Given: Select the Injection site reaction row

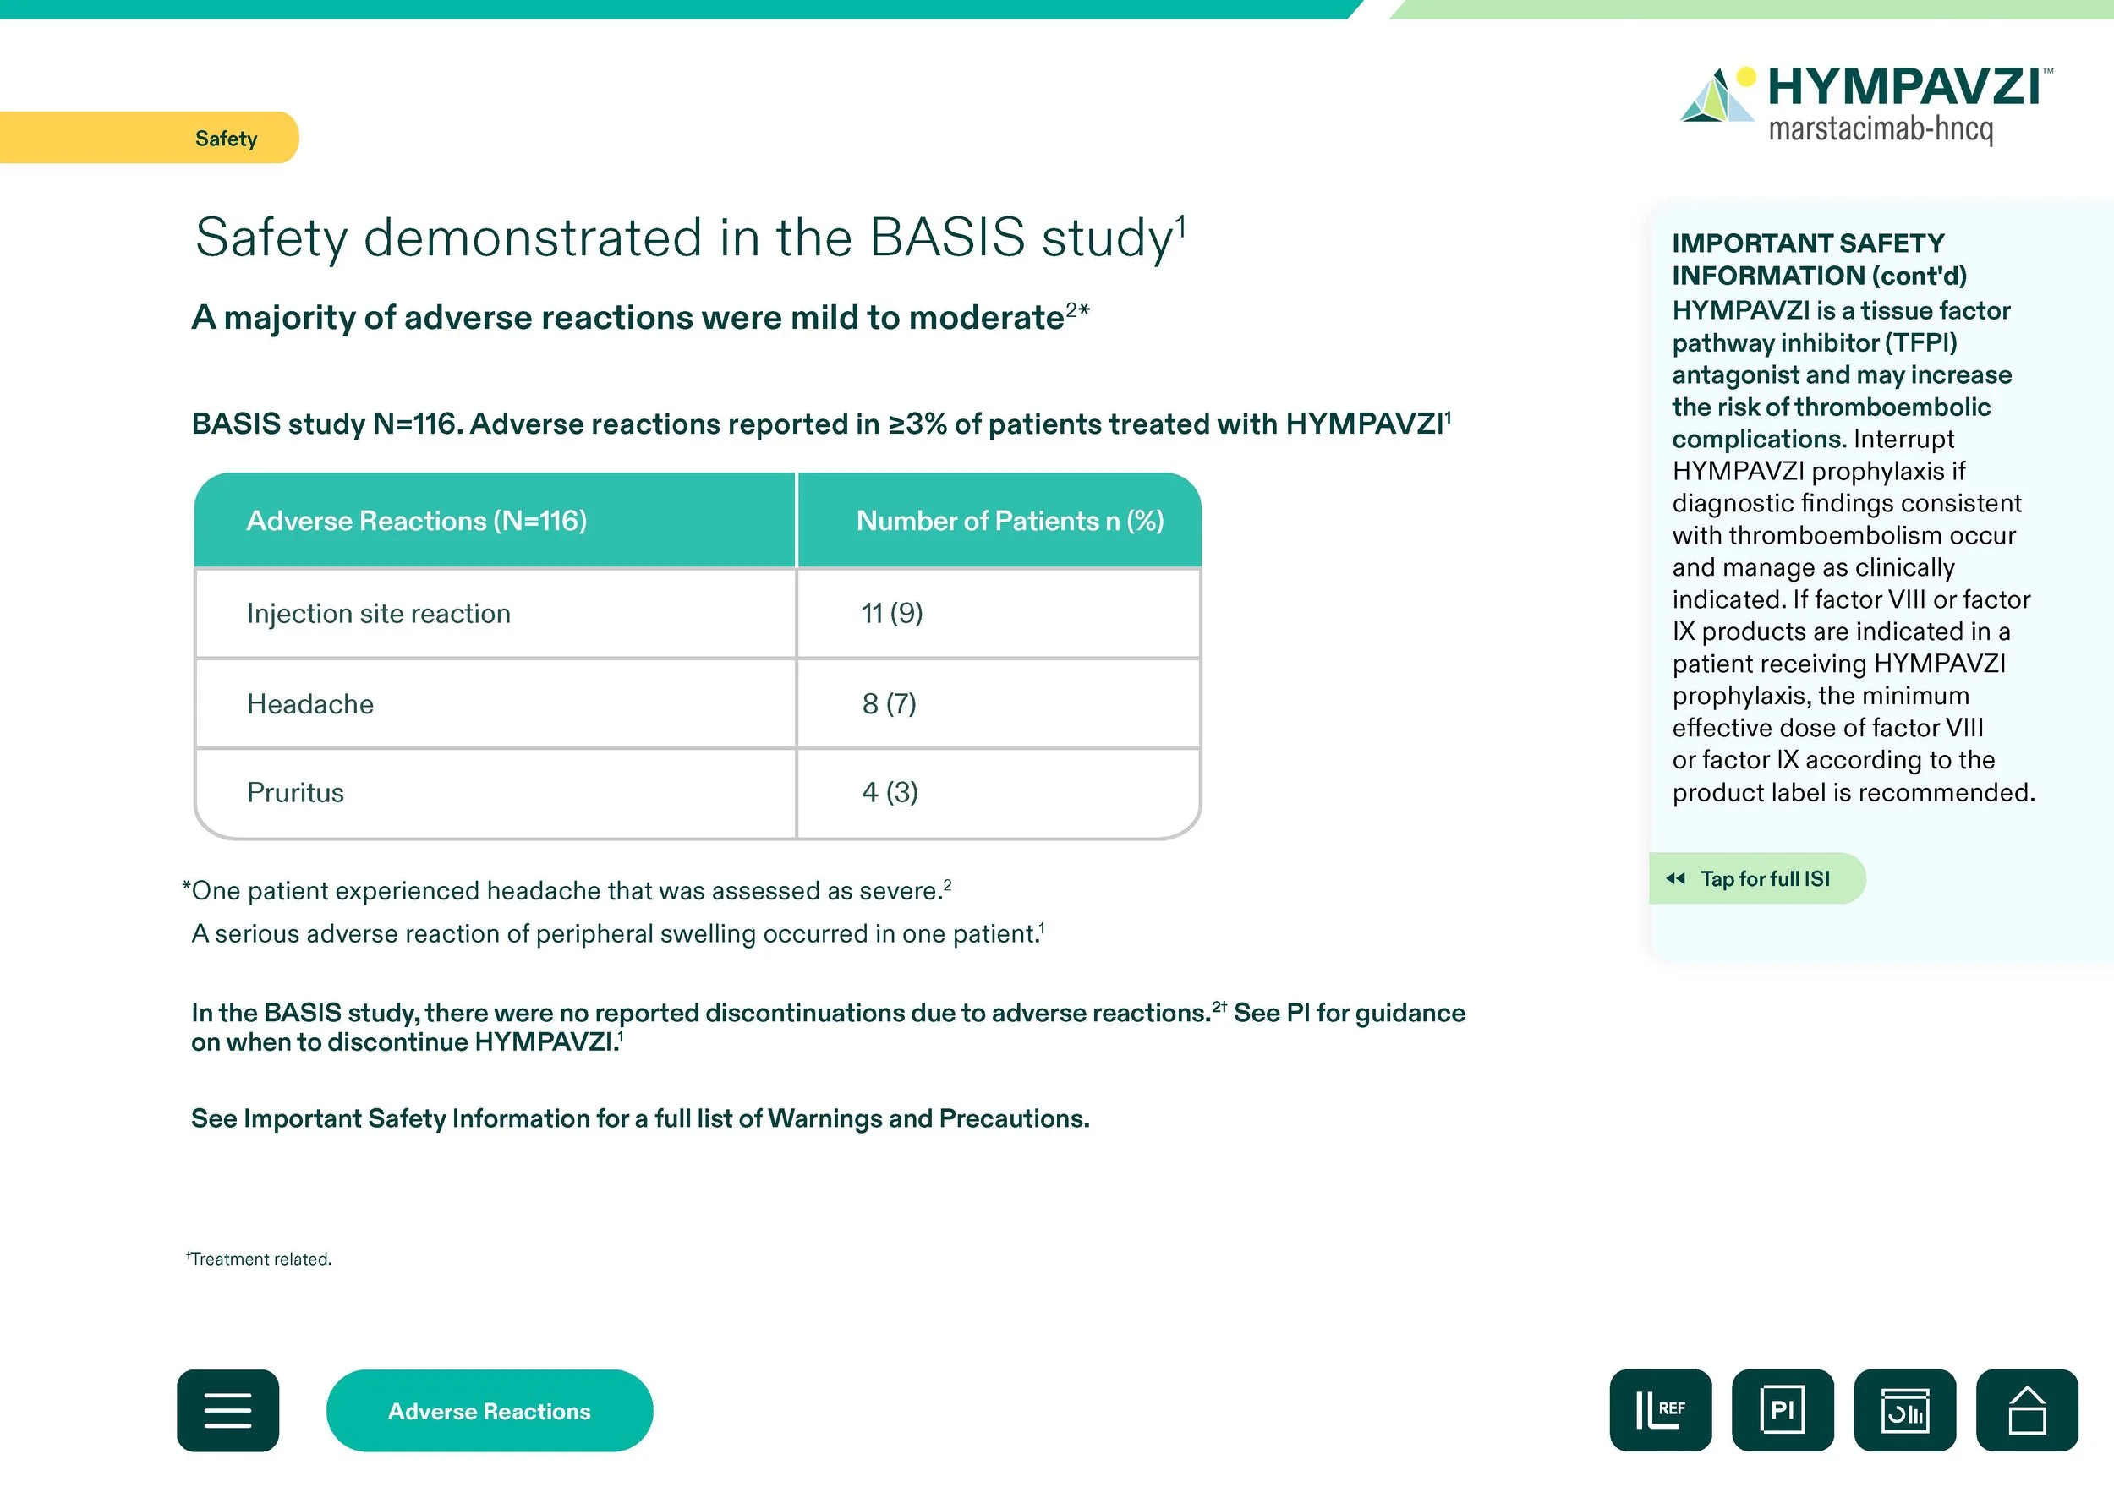Looking at the screenshot, I should coord(379,613).
